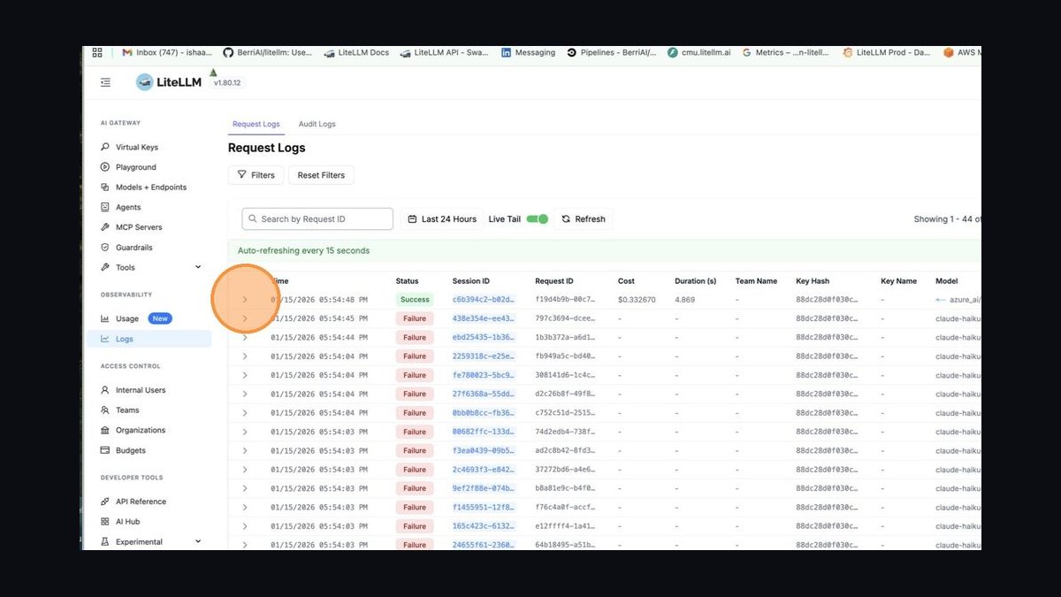Click the Reset Filters button
This screenshot has width=1061, height=597.
point(321,175)
